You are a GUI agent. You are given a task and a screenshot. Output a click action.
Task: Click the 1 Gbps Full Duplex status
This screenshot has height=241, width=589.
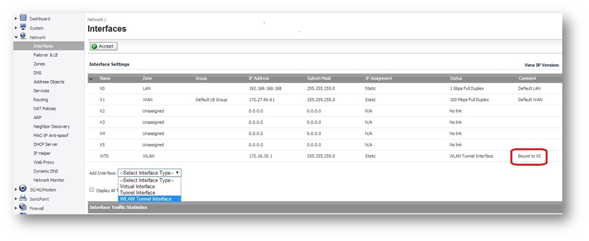(468, 89)
